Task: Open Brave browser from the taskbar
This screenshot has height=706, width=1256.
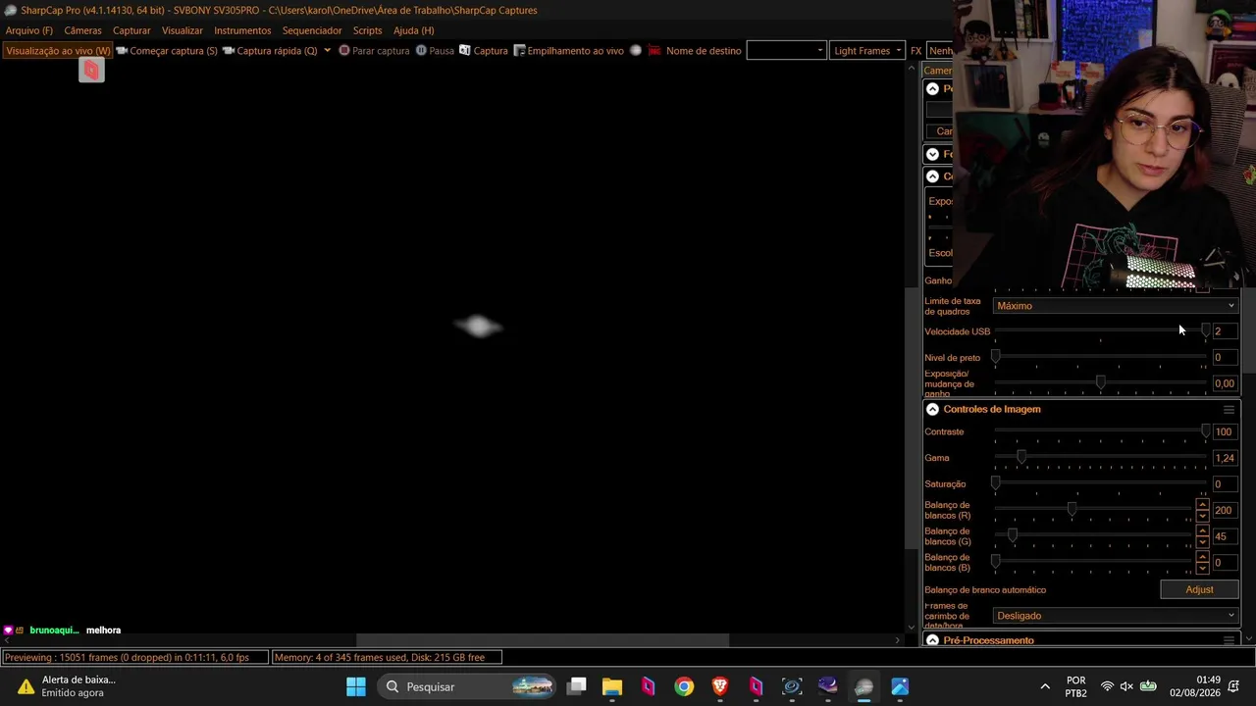Action: click(720, 686)
